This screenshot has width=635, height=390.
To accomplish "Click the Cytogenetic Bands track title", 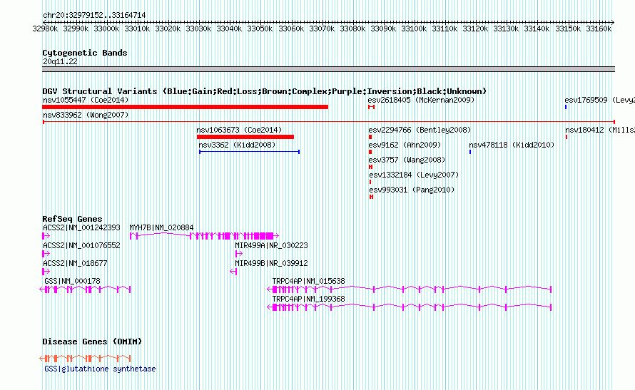I will tap(85, 53).
